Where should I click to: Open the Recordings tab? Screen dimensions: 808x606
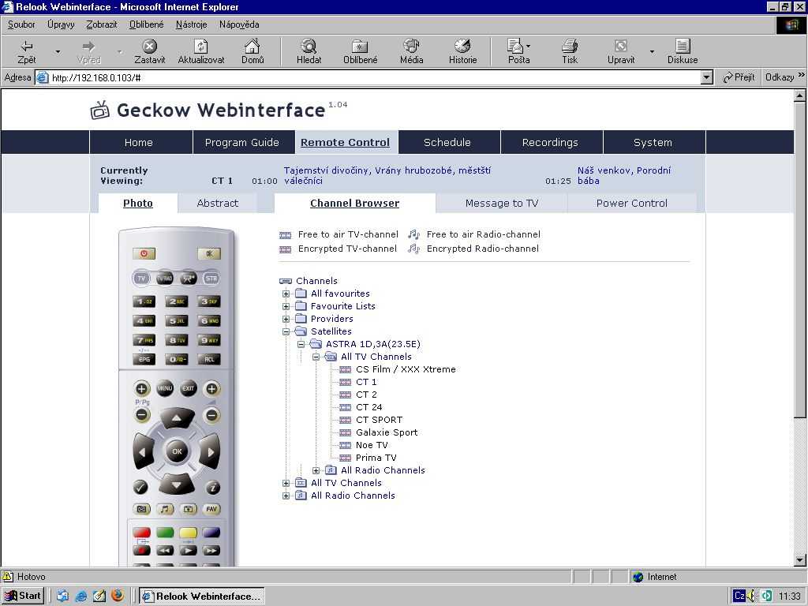point(550,142)
